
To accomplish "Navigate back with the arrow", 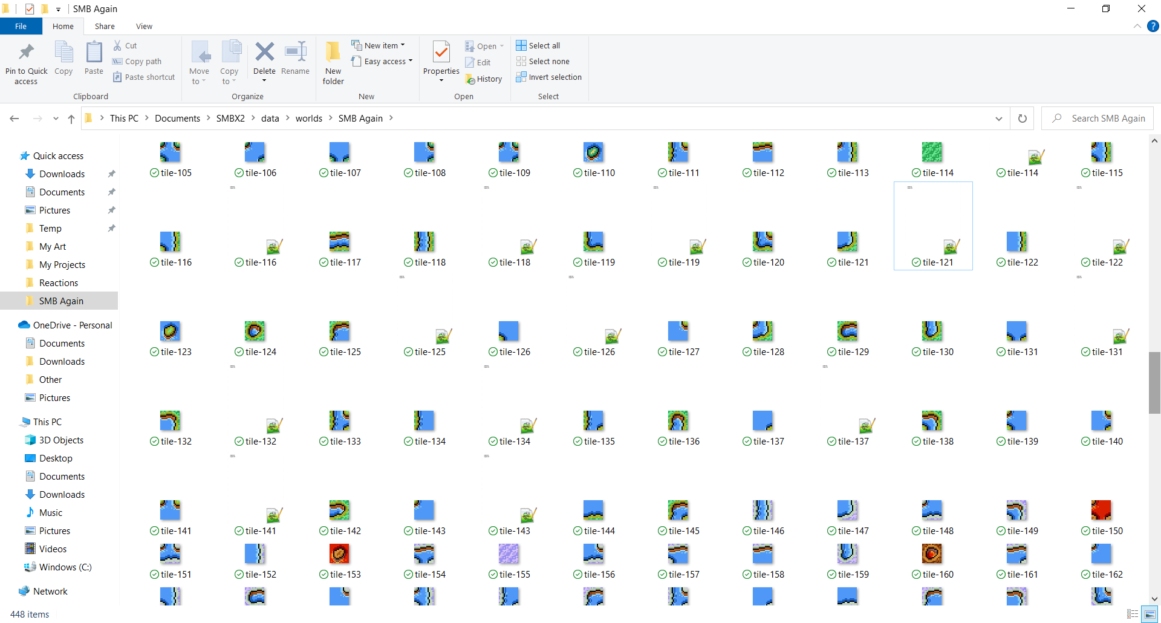I will tap(15, 119).
